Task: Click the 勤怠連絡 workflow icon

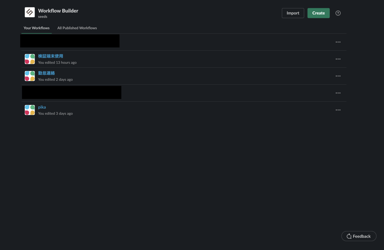Action: (x=30, y=76)
